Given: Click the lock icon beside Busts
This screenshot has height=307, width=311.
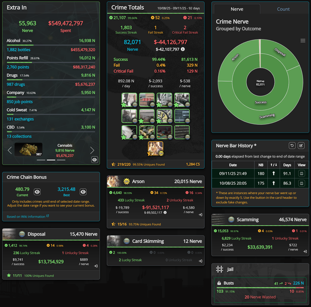Looking at the screenshot, I should 219,283.
